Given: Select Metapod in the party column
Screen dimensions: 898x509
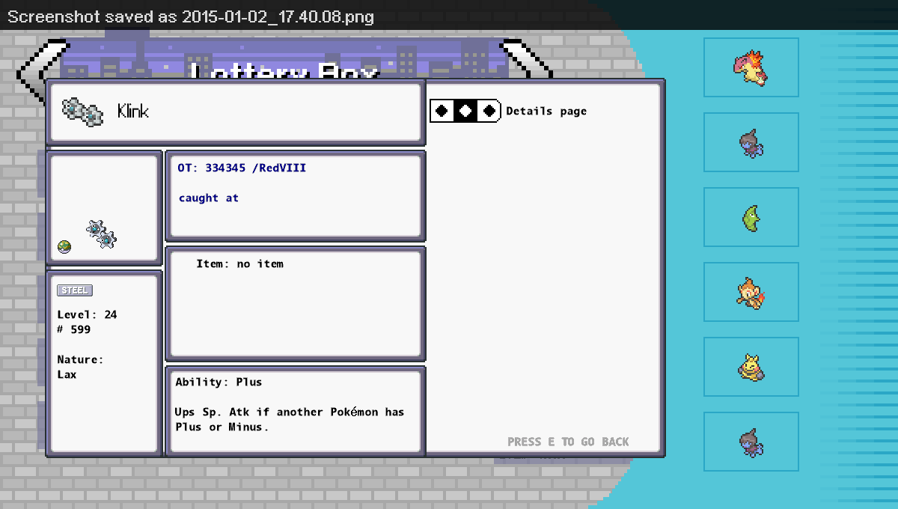Looking at the screenshot, I should [751, 218].
